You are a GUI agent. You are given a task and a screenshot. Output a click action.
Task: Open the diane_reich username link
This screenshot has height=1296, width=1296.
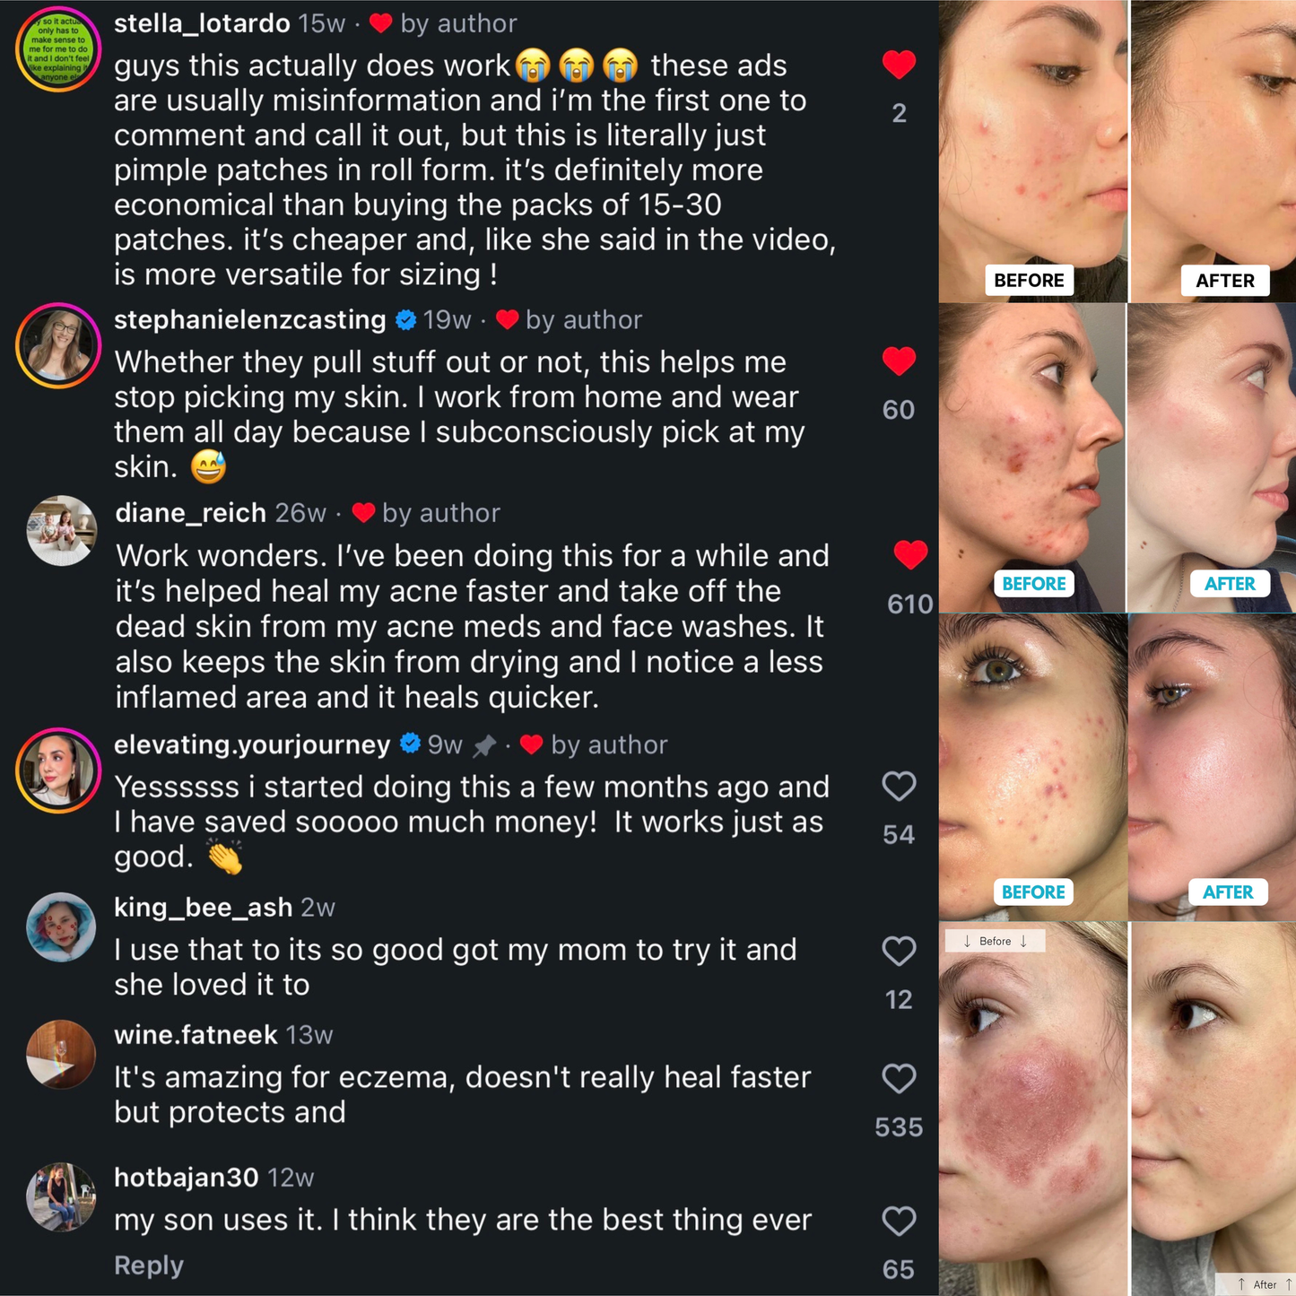pyautogui.click(x=191, y=513)
